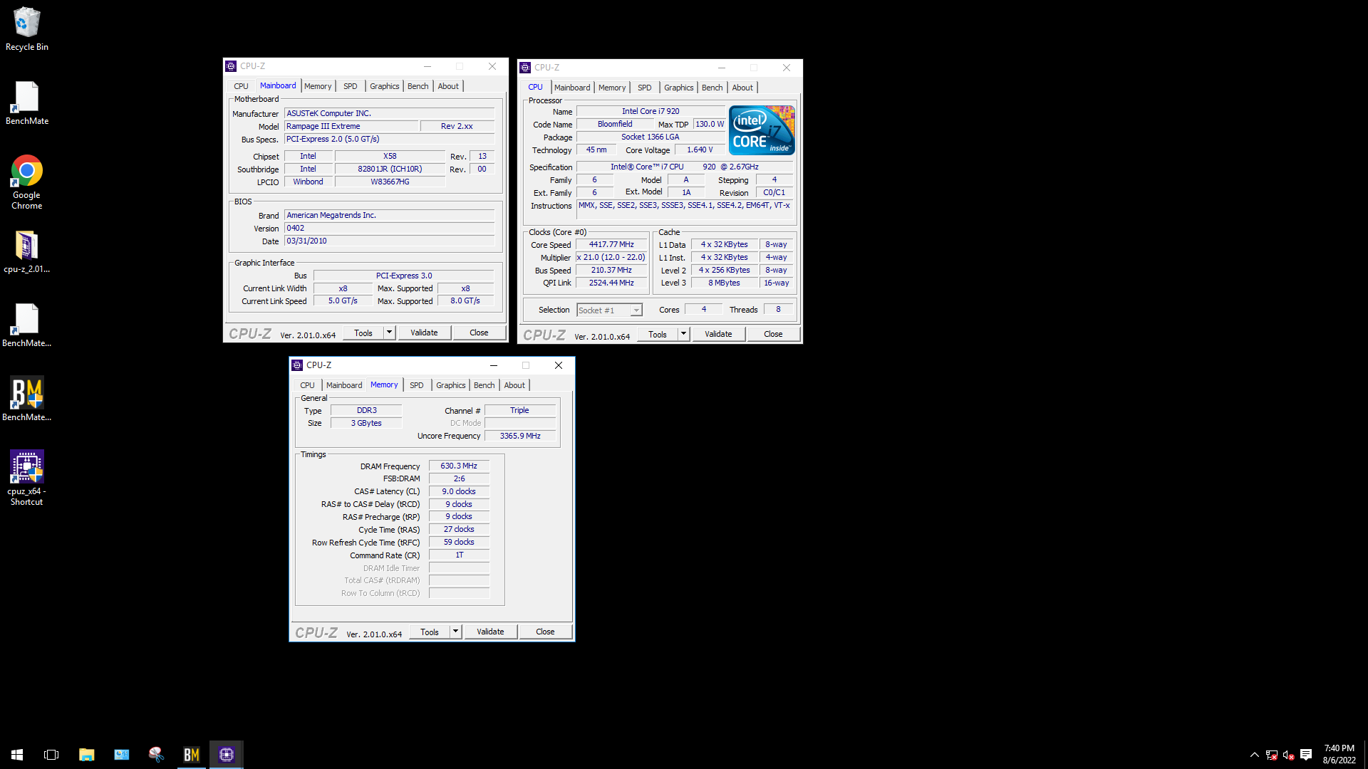
Task: Click the Intel Core i7 920 name field
Action: click(x=651, y=111)
